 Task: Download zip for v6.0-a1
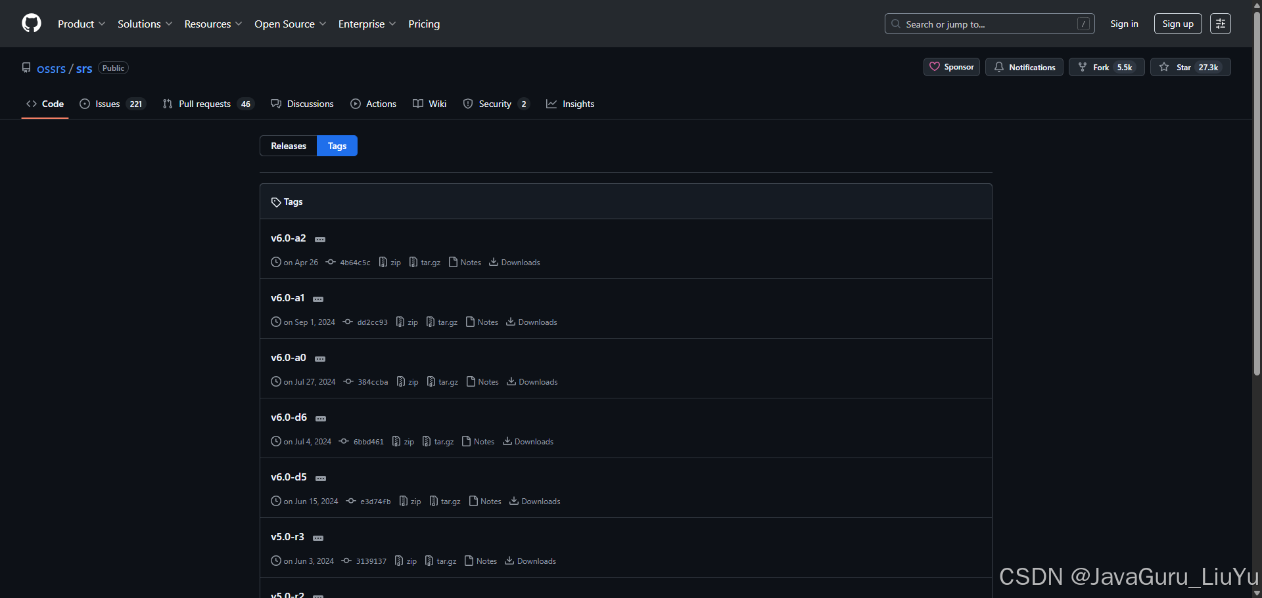[x=407, y=322]
